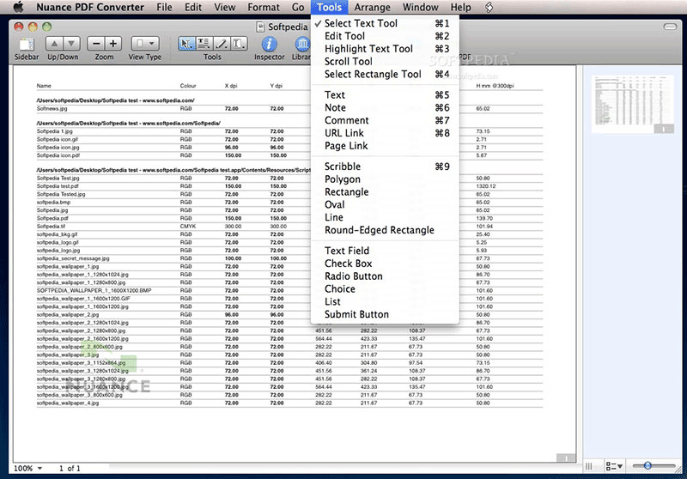
Task: Click the Softpedia icon.pdf file name
Action: (58, 155)
